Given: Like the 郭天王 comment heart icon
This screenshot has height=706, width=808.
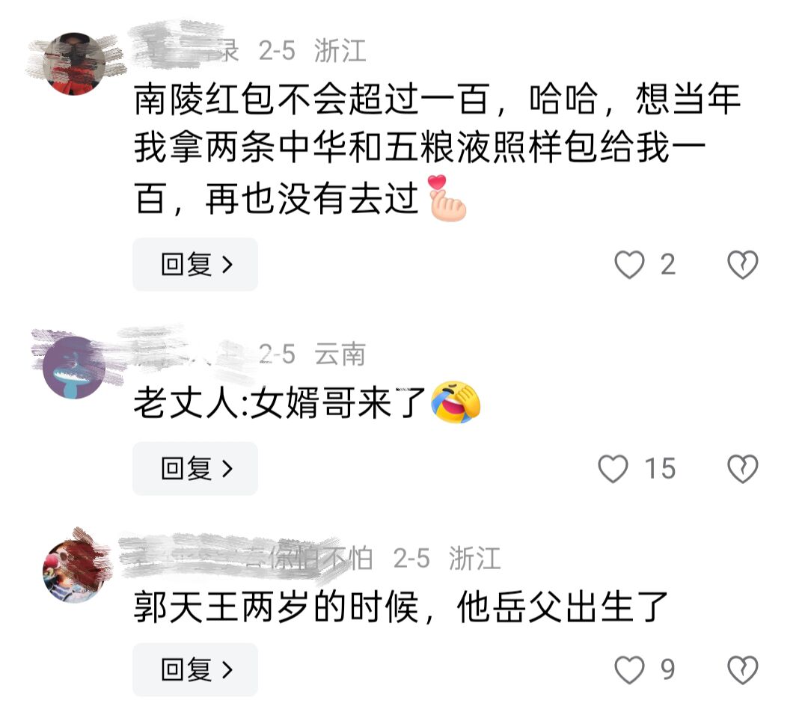Looking at the screenshot, I should coord(629,670).
